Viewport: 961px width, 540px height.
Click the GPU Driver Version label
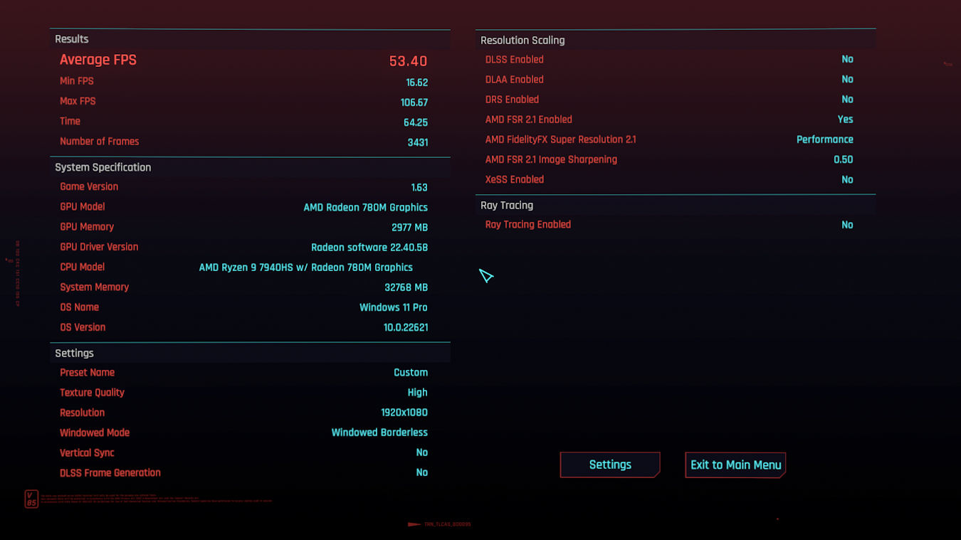(99, 247)
